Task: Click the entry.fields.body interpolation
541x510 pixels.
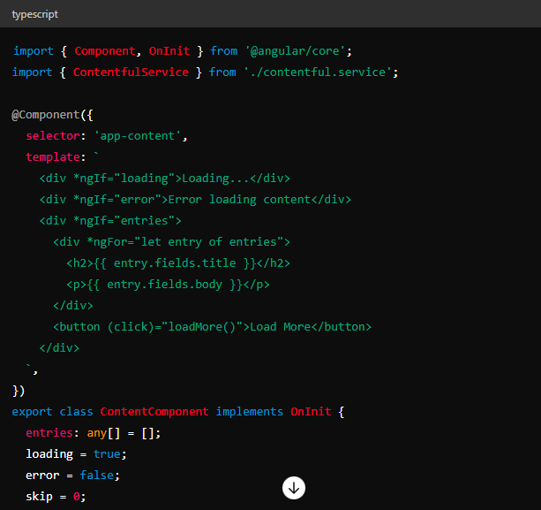Action: coord(174,284)
